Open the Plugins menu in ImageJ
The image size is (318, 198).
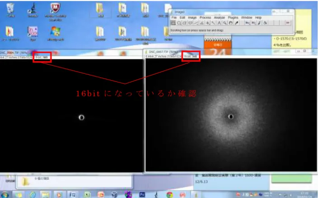233,18
